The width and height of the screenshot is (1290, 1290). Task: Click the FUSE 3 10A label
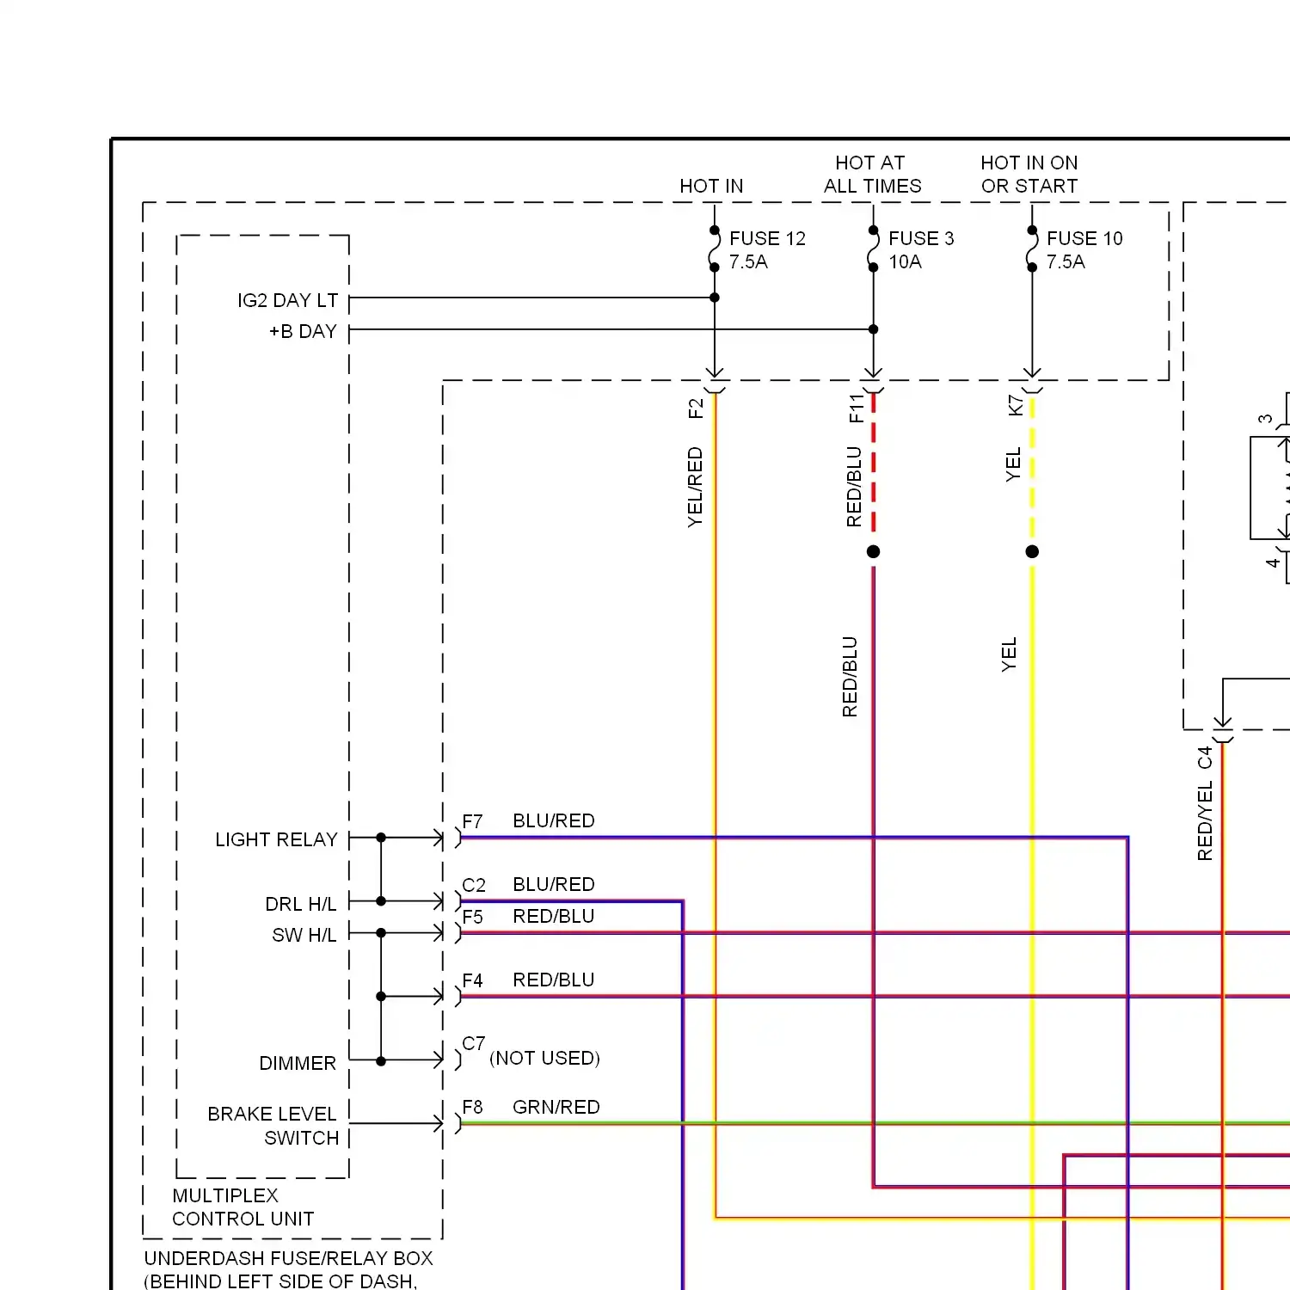pyautogui.click(x=921, y=250)
